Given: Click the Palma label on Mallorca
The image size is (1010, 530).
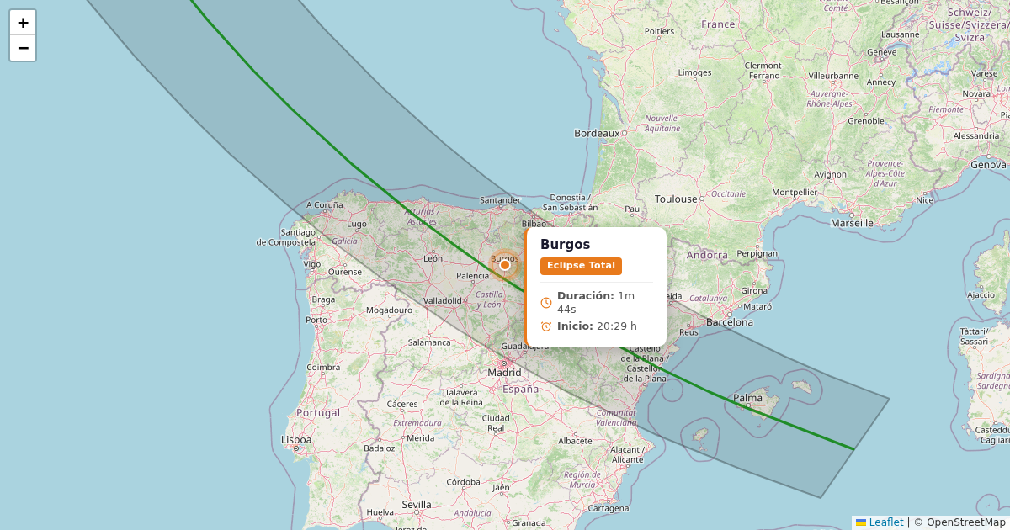Looking at the screenshot, I should pyautogui.click(x=748, y=398).
